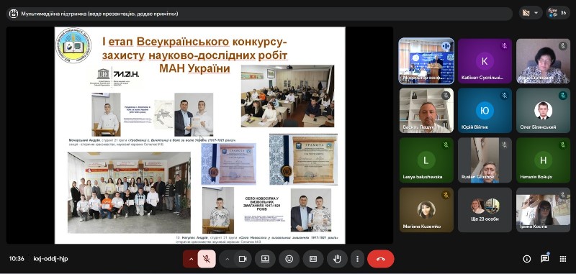Viewport: 576px width, 274px height.
Task: Click the presenter avatar icon in top bar
Action: click(14, 14)
